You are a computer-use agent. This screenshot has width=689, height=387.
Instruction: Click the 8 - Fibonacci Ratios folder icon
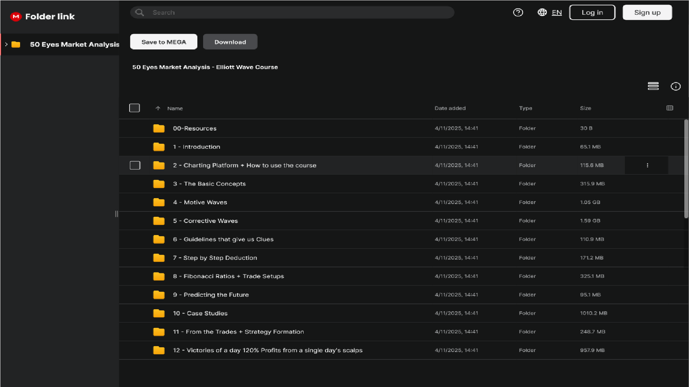(x=159, y=276)
